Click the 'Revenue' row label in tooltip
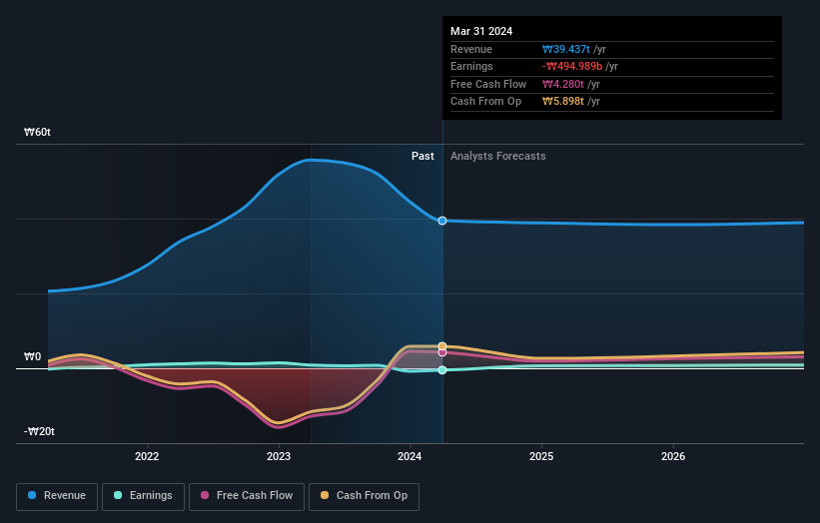Viewport: 820px width, 523px height. [x=471, y=49]
